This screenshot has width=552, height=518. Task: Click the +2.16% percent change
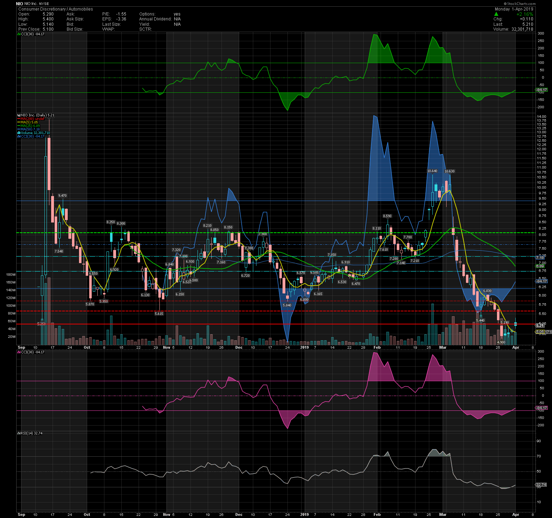(x=525, y=14)
